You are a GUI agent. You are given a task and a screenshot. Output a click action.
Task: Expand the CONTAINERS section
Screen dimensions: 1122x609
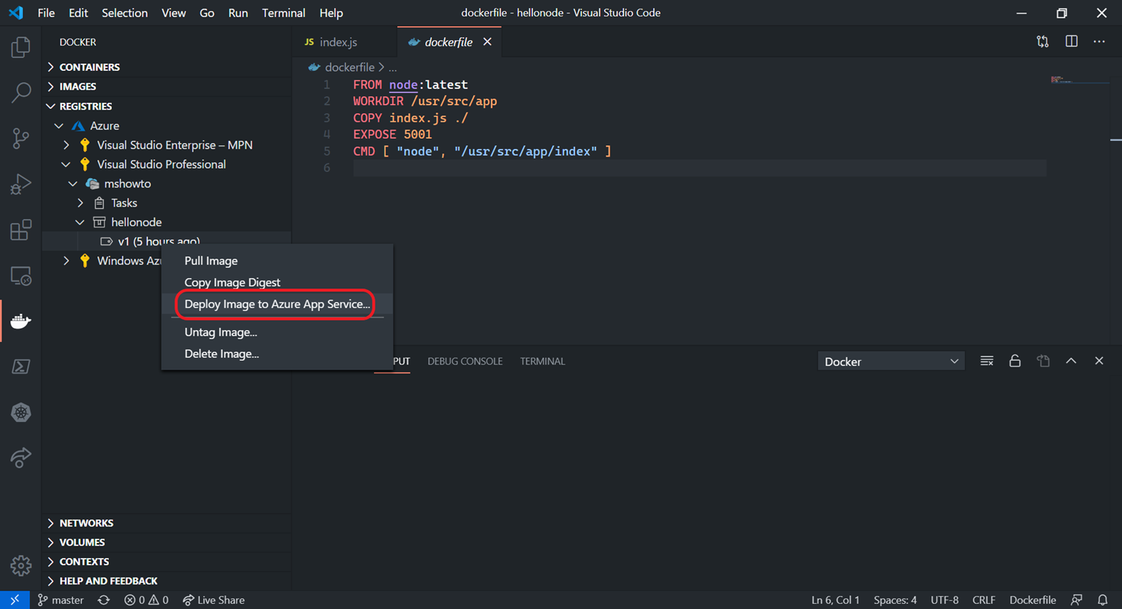pos(167,66)
